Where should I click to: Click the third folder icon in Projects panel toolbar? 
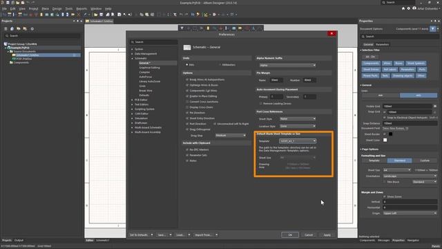coord(19,29)
